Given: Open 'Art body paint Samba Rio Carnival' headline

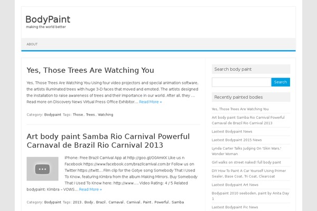Looking at the screenshot, I should tap(108, 141).
